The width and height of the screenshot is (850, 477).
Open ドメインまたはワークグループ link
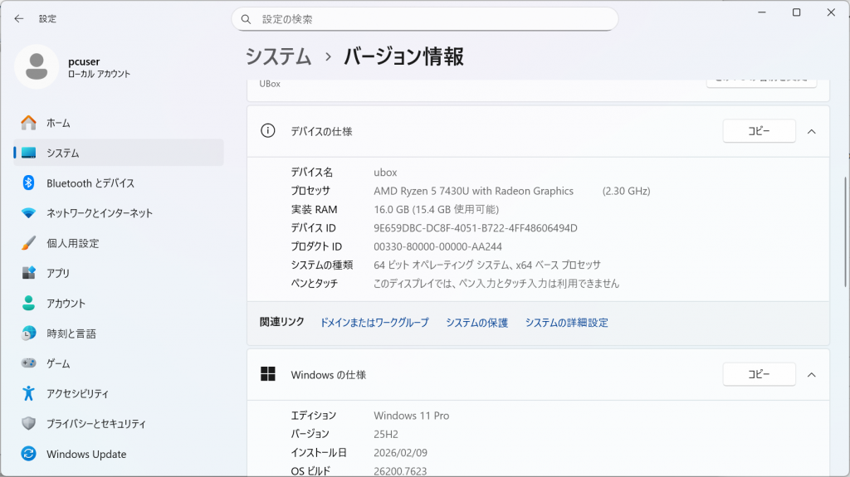(374, 323)
